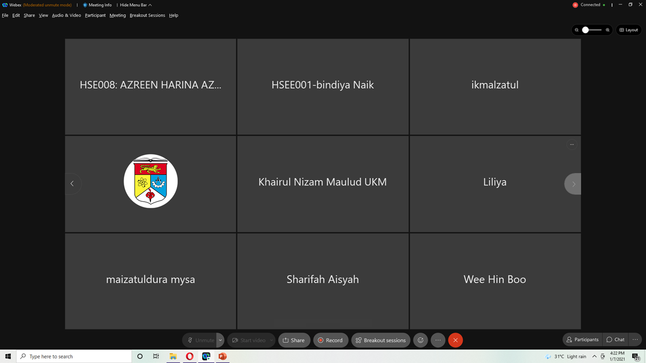Open the Breakout Sessions menu
The image size is (646, 363).
(x=147, y=16)
